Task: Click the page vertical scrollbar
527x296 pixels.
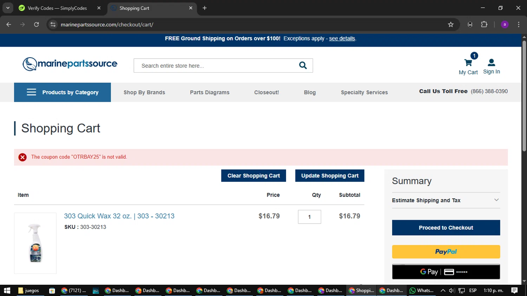Action: (x=524, y=96)
